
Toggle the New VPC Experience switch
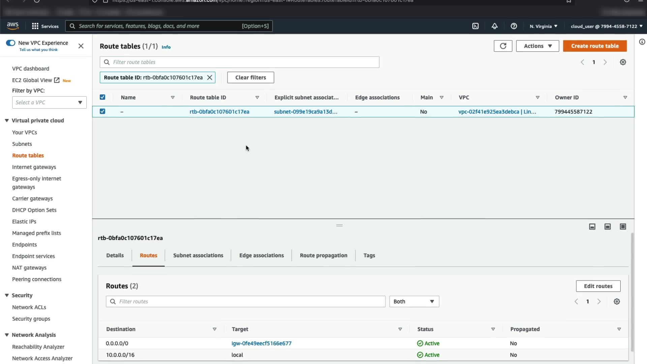pyautogui.click(x=10, y=43)
